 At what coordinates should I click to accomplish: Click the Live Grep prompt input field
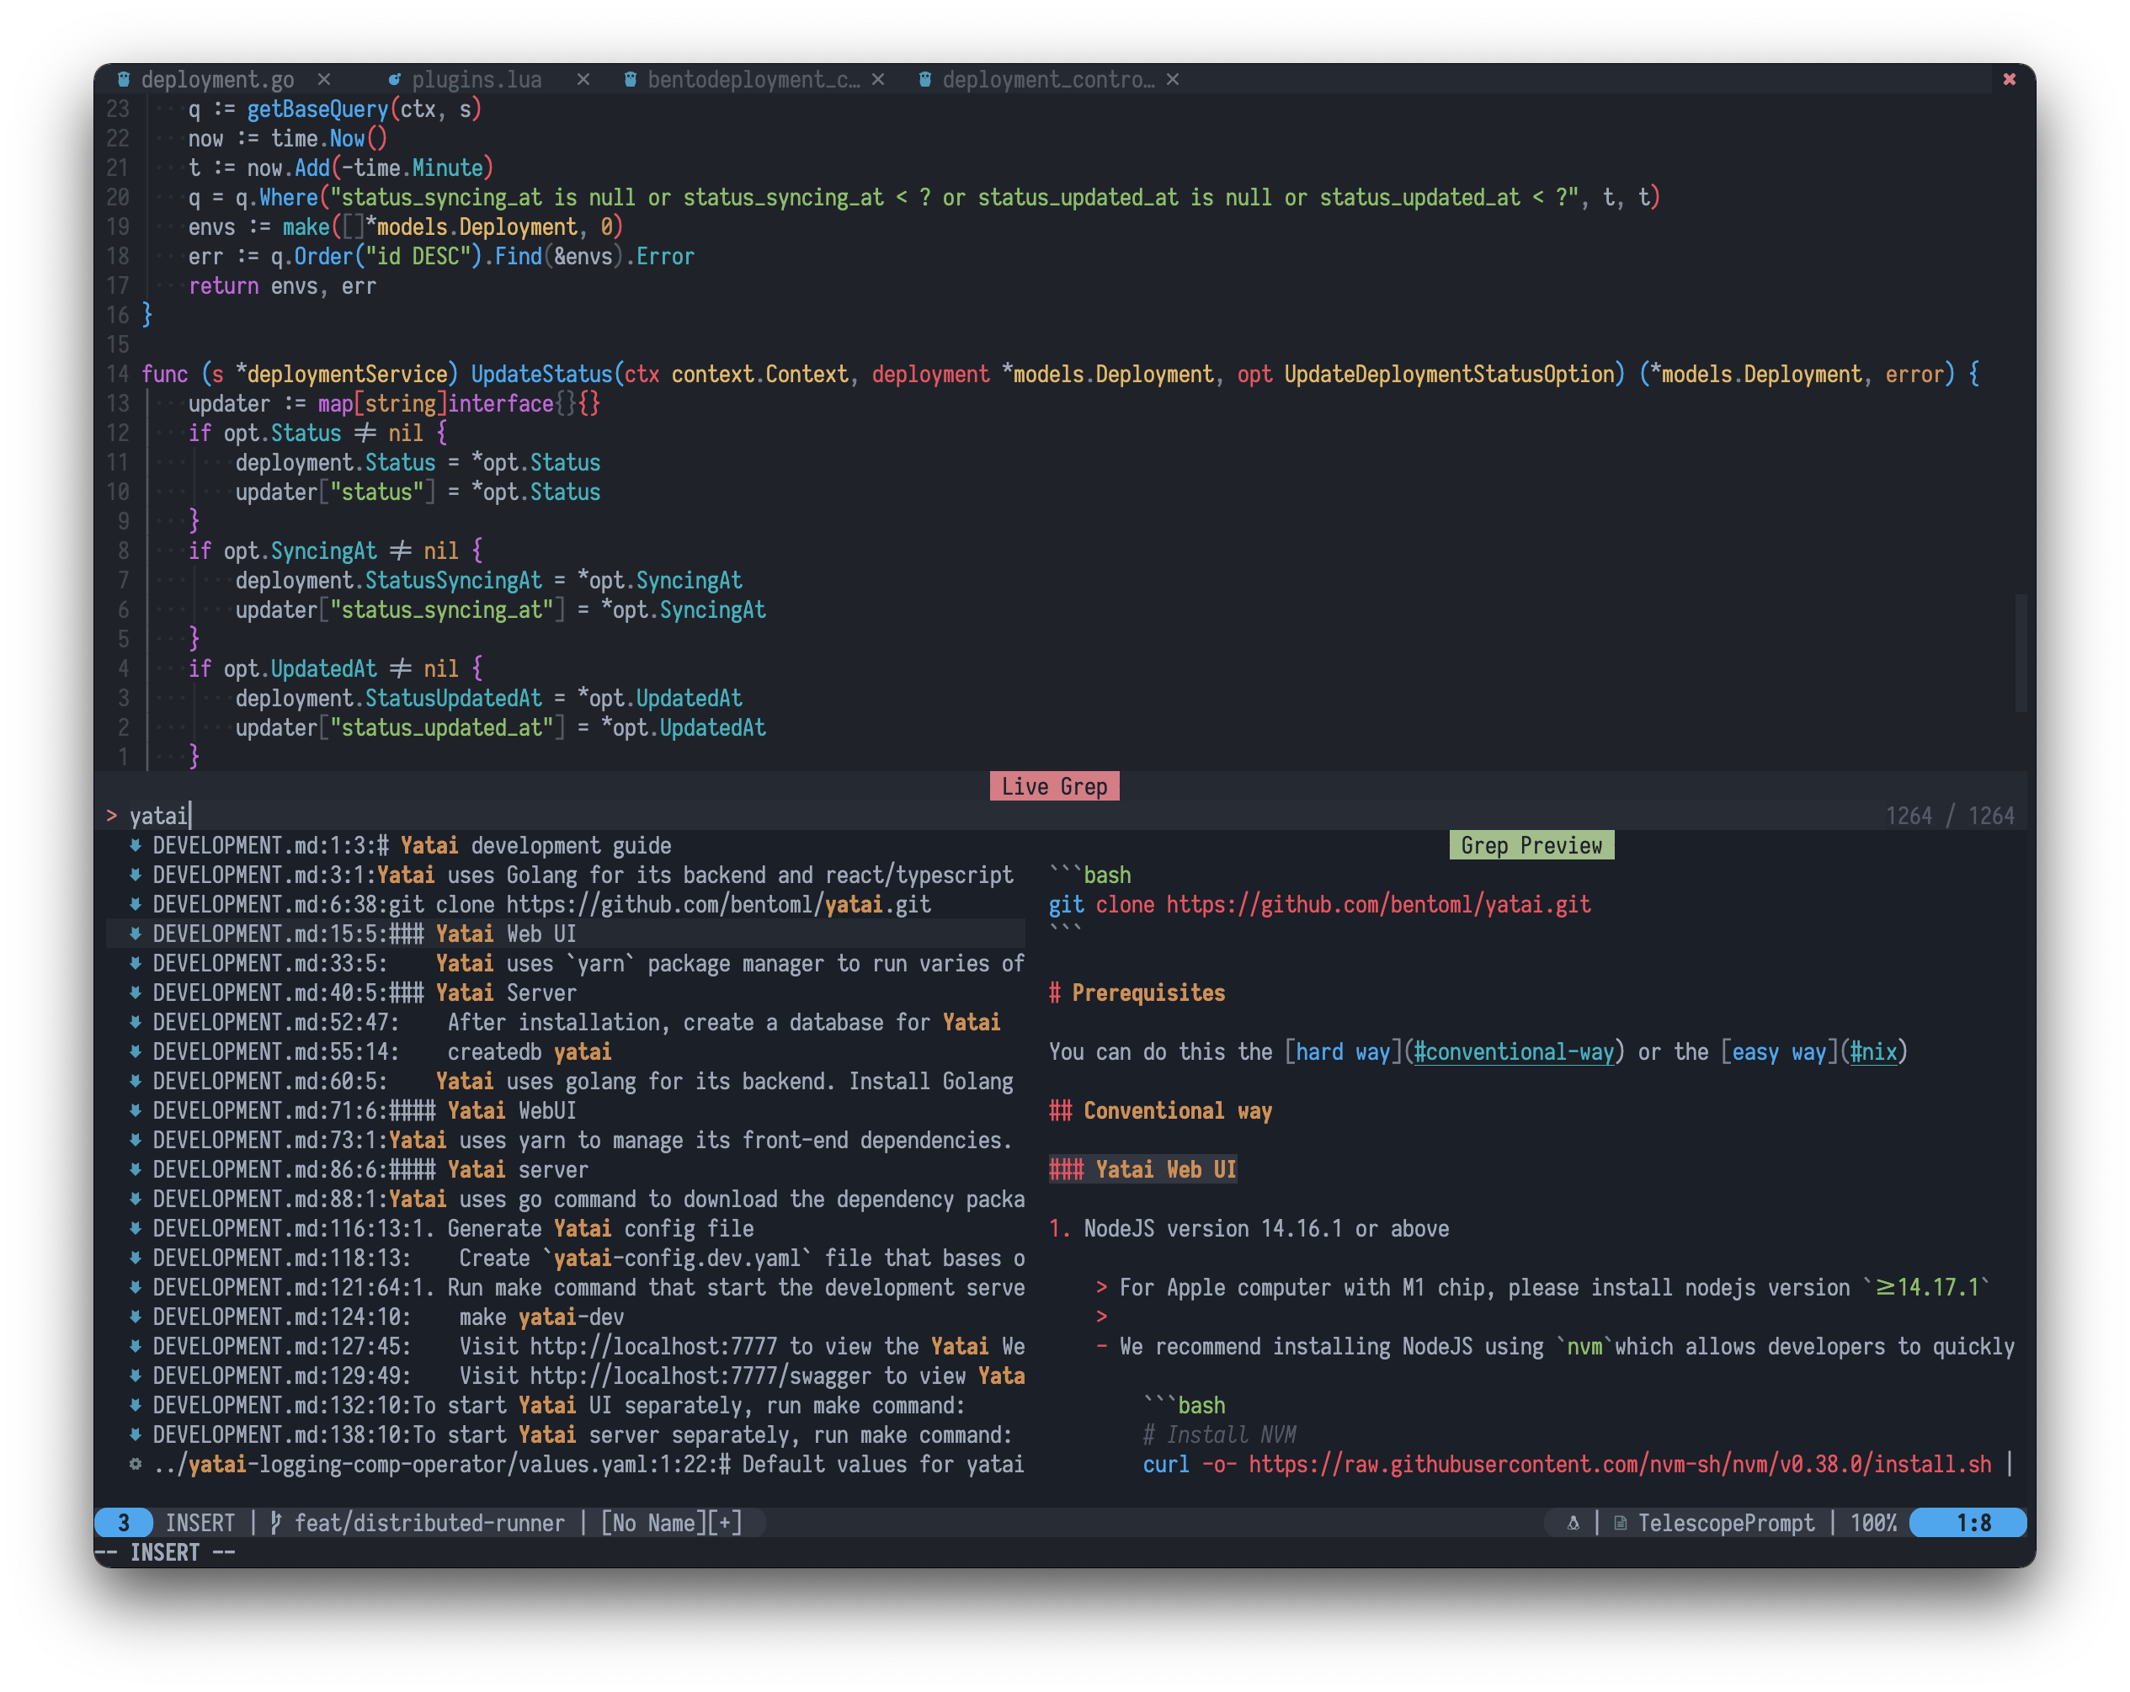tap(593, 816)
